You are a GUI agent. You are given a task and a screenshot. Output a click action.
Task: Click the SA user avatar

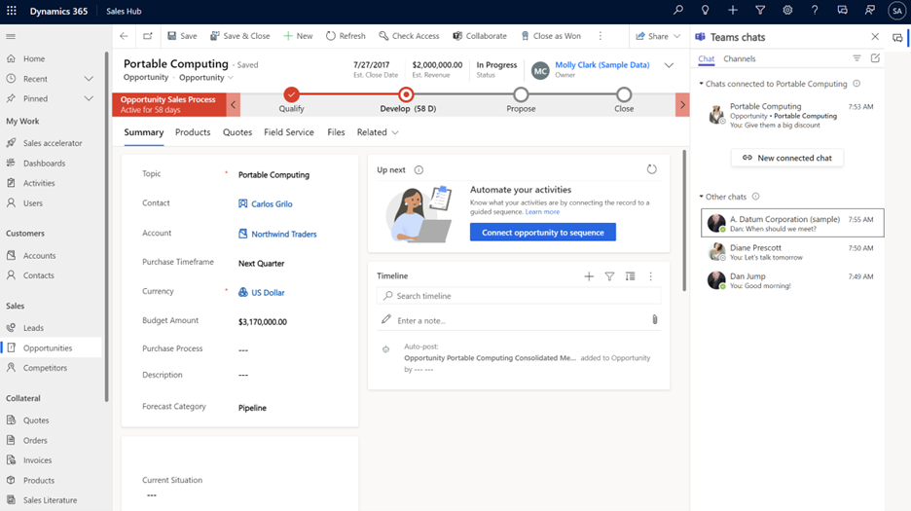[897, 11]
